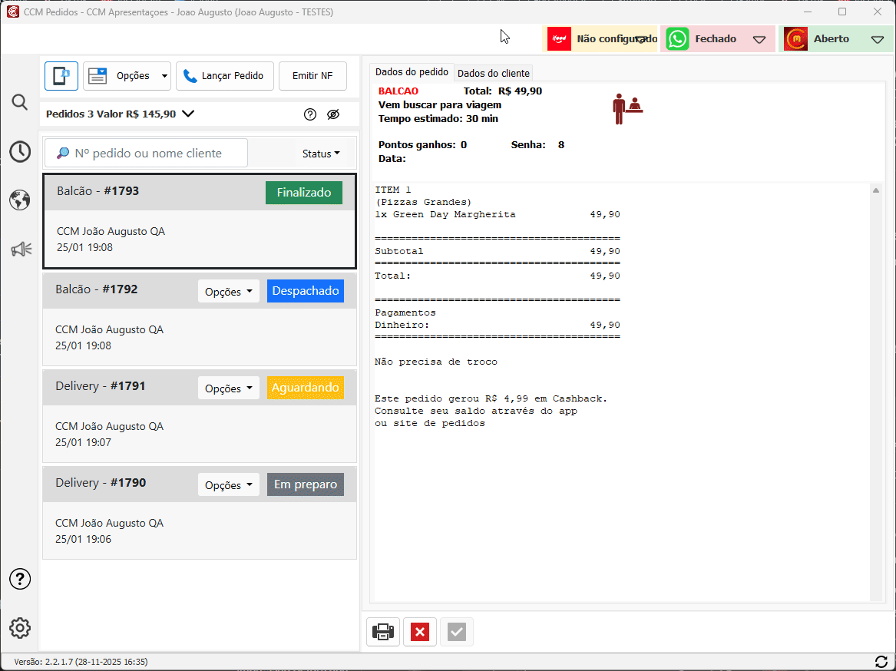Toggle the crossed-eye hide values icon
Screen dimensions: 896x671
(332, 114)
